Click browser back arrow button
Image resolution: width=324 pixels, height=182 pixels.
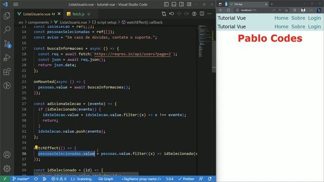click(x=221, y=10)
